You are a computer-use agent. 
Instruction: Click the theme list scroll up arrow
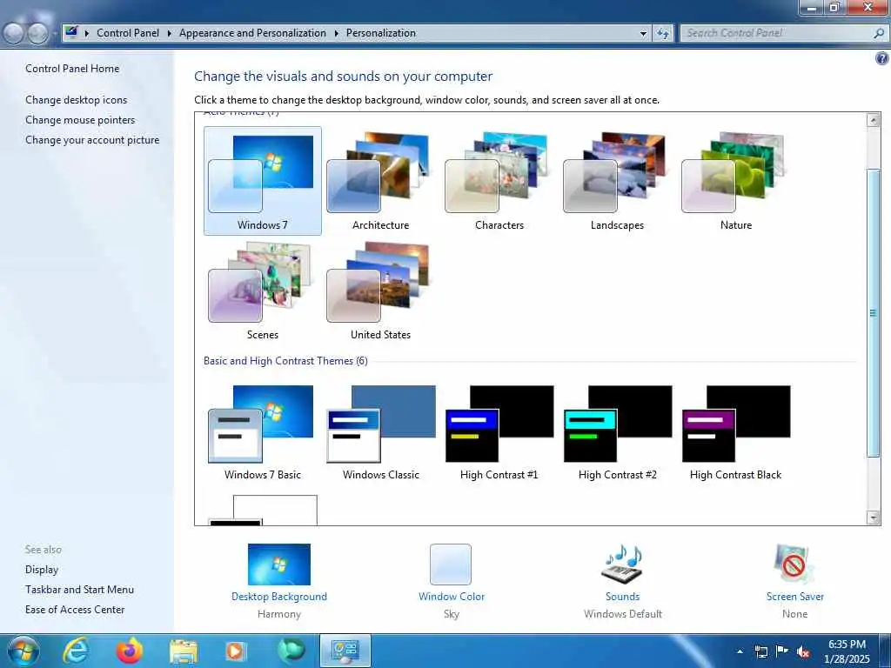point(873,120)
